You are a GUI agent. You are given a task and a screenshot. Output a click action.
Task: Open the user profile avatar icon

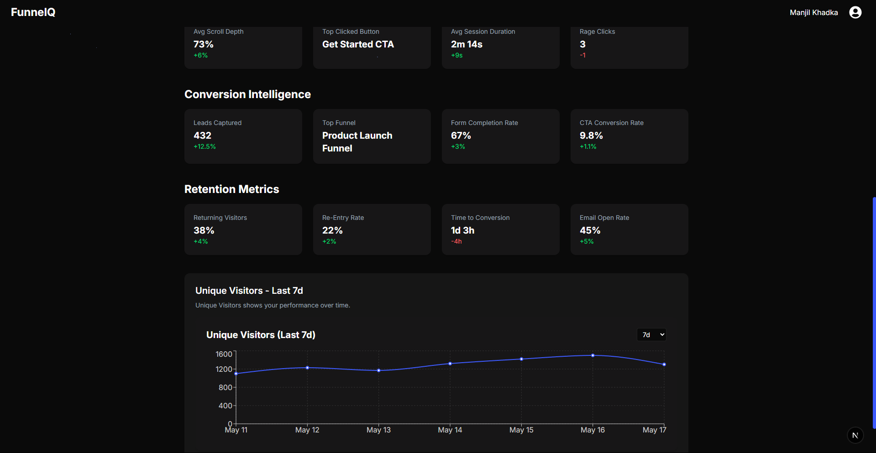point(855,12)
